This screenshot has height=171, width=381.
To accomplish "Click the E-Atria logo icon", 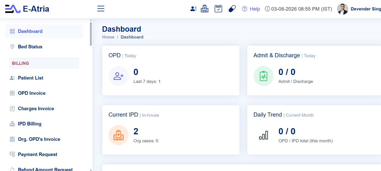I will click(13, 9).
